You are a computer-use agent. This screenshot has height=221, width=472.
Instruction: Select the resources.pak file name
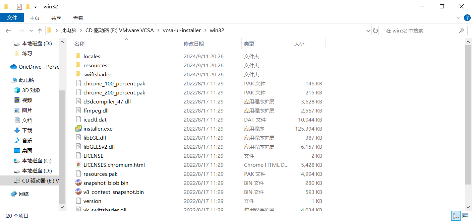click(x=101, y=174)
